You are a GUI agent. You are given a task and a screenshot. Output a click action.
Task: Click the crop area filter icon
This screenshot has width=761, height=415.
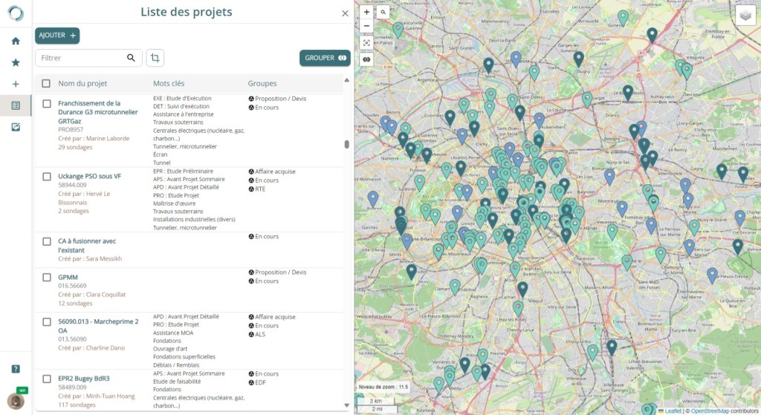[x=155, y=58]
